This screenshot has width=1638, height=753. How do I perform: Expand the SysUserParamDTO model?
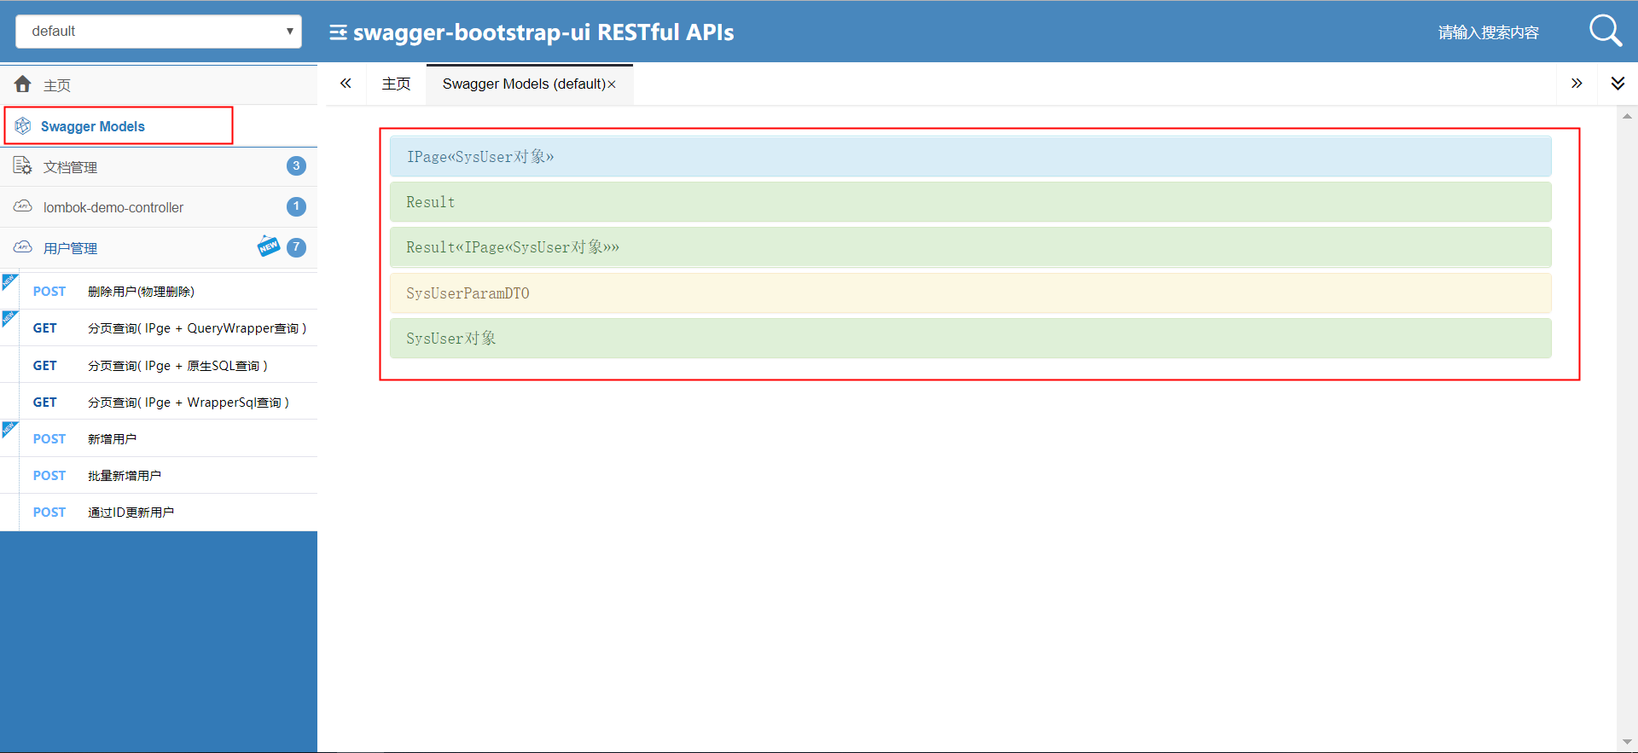971,293
